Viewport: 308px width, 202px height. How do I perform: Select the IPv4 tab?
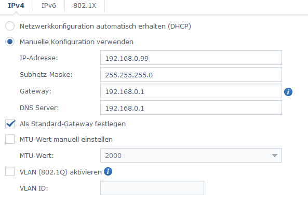coord(16,6)
